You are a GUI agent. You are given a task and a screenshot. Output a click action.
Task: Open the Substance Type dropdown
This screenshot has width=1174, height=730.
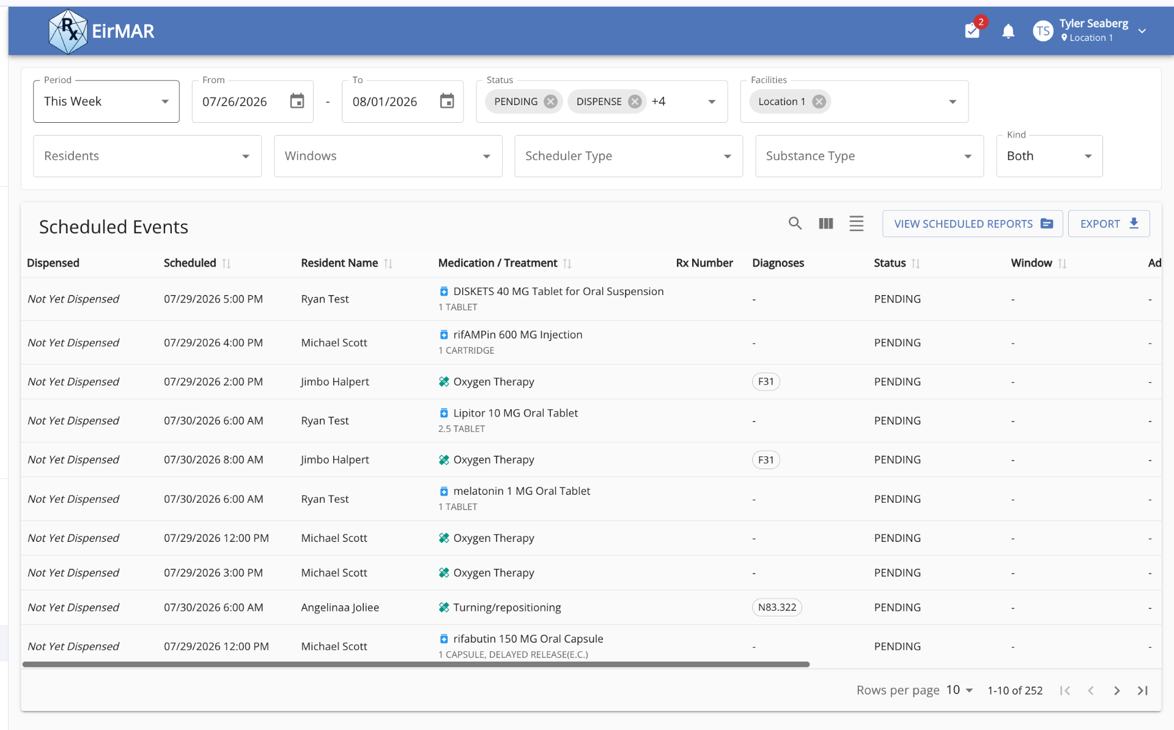[x=869, y=156]
